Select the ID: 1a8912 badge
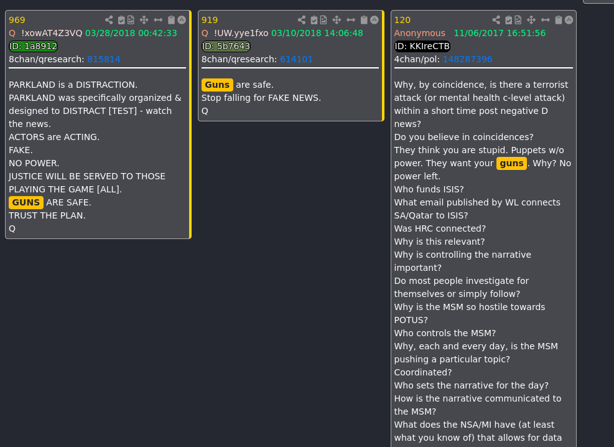This screenshot has height=447, width=614. (x=34, y=46)
